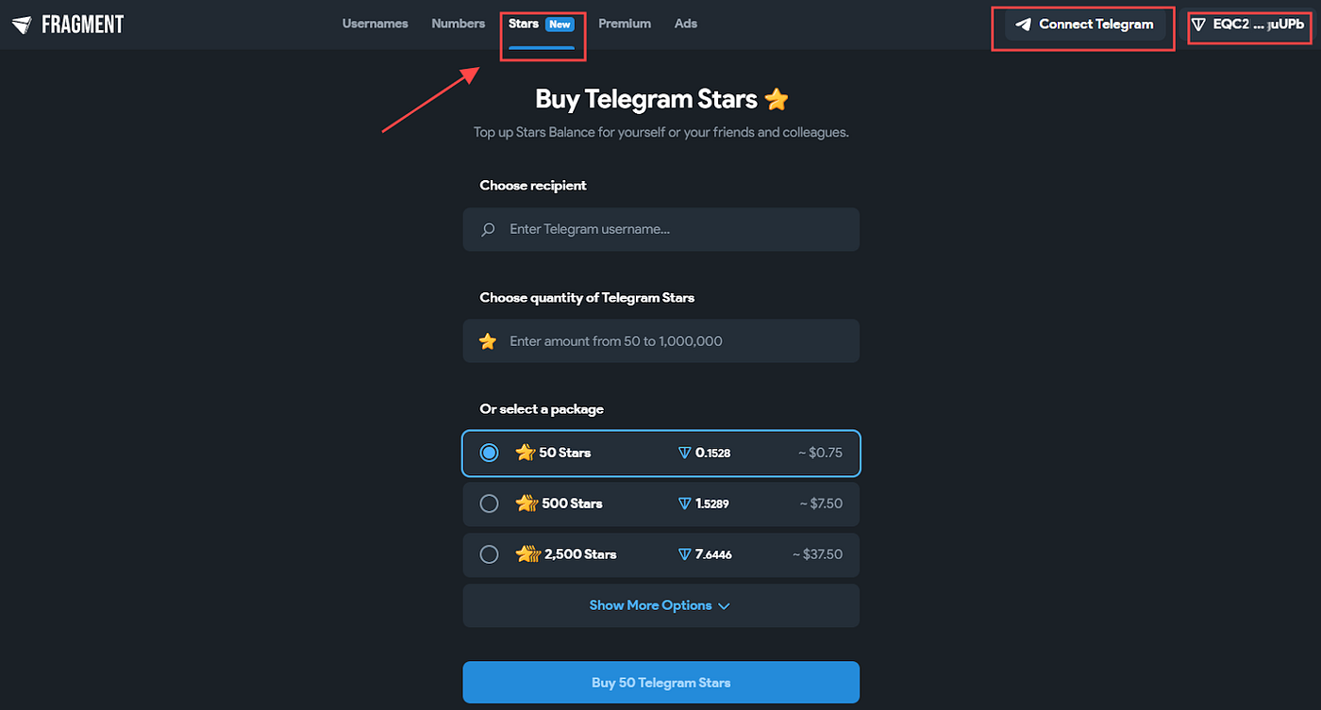Viewport: 1321px width, 710px height.
Task: Click the TON icon next to 0.1528
Action: (685, 453)
